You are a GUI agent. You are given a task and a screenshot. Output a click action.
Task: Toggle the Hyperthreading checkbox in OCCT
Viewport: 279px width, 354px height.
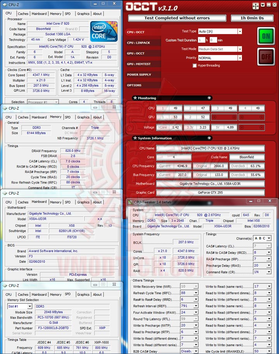195,65
